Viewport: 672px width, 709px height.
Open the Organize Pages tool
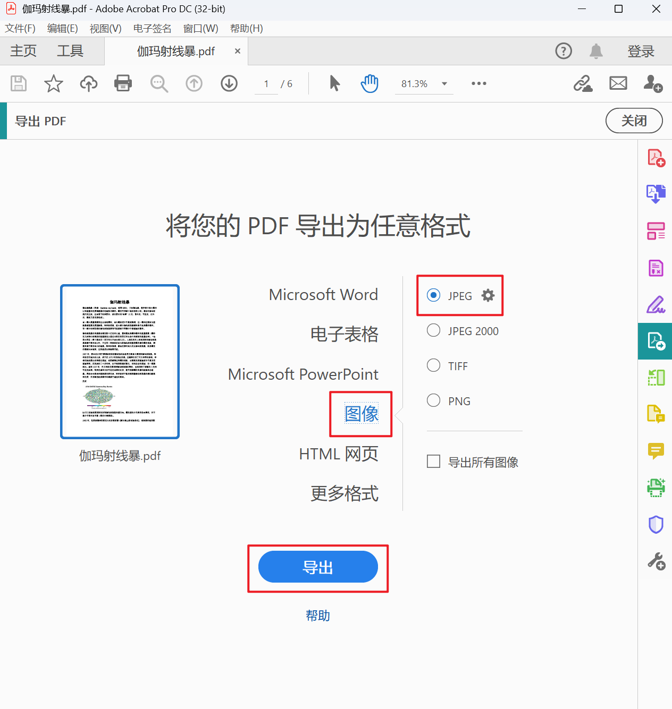pos(656,231)
